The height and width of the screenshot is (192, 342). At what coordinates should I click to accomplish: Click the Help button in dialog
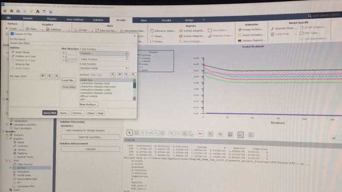100,113
